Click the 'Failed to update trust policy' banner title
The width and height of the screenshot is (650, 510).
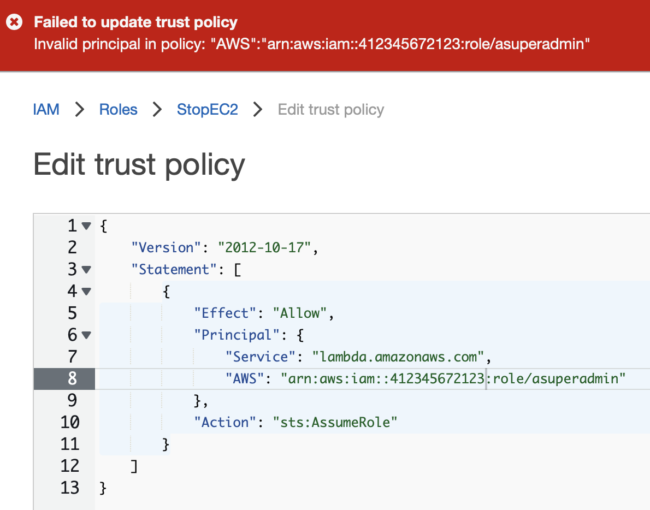click(x=135, y=22)
